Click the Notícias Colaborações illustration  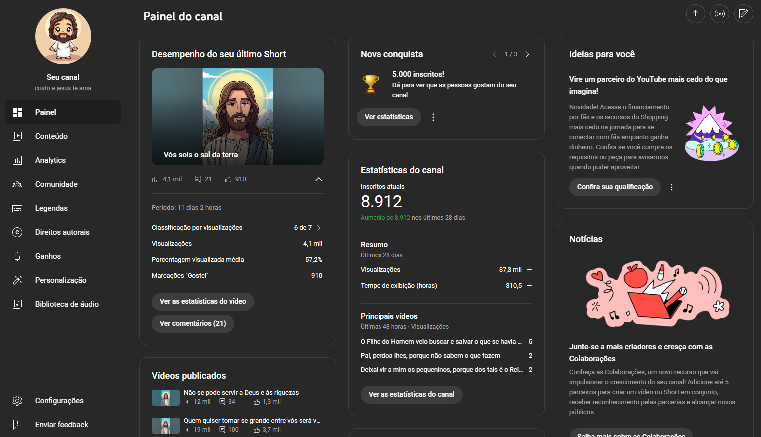(x=657, y=294)
